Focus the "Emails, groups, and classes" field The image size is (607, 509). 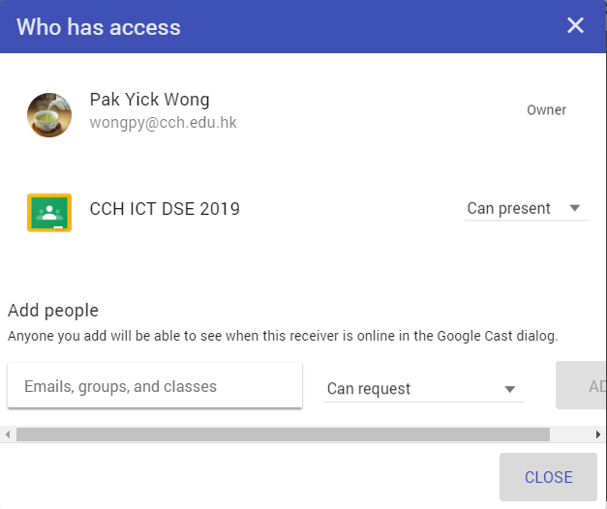(x=155, y=386)
